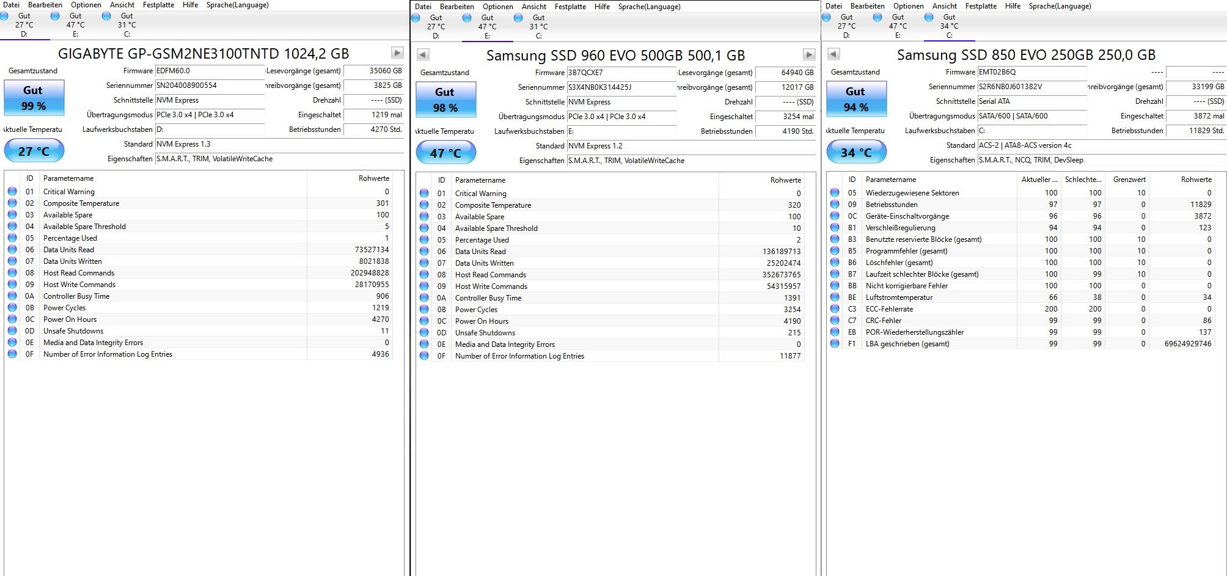Open Ansicht menu in 850 EVO window

(945, 6)
